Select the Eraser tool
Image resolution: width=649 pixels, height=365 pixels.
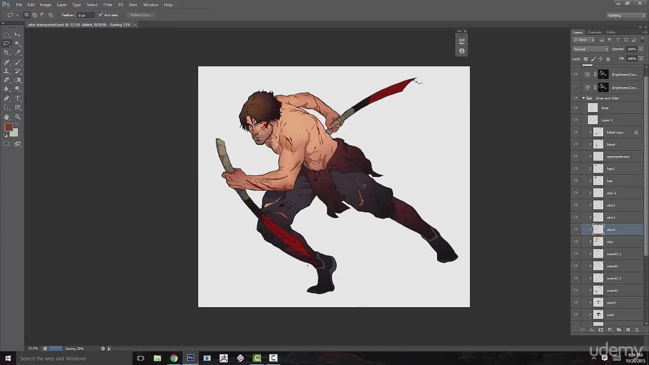click(7, 80)
